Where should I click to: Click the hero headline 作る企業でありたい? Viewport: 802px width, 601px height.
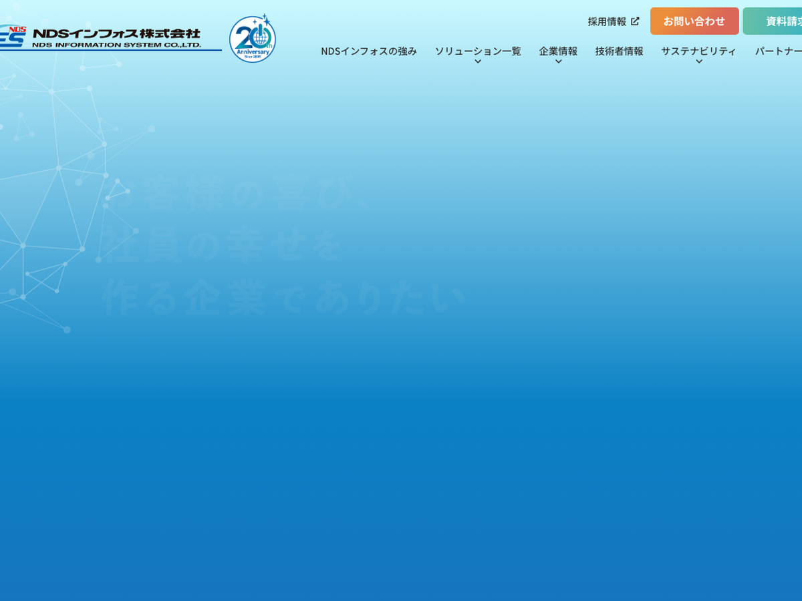(x=284, y=297)
